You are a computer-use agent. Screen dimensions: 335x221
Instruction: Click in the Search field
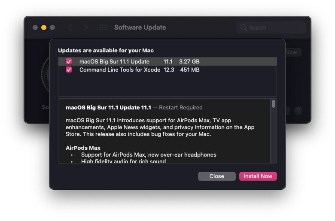click(x=271, y=27)
